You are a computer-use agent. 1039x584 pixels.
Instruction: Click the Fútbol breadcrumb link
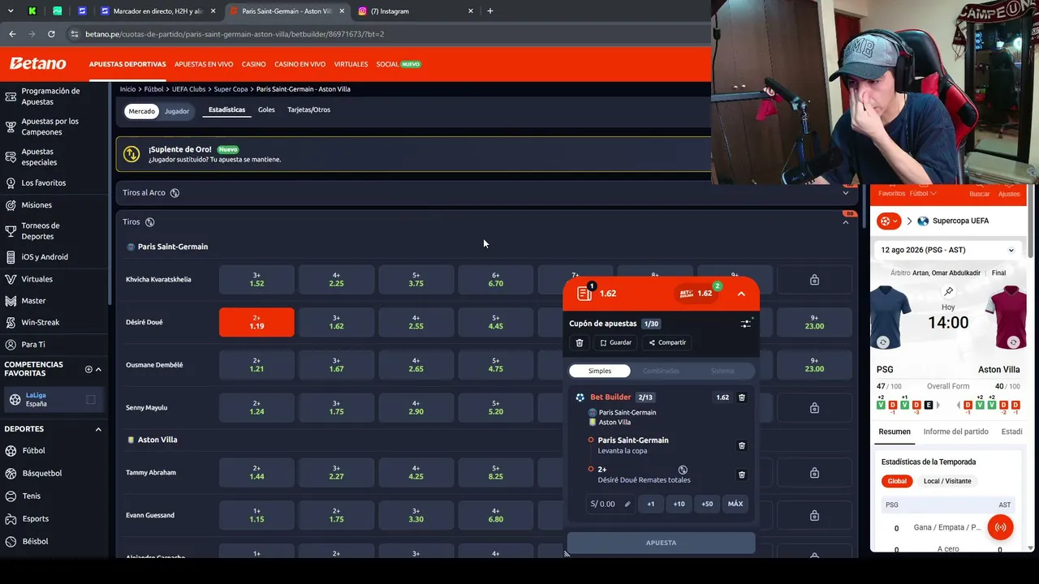(153, 89)
